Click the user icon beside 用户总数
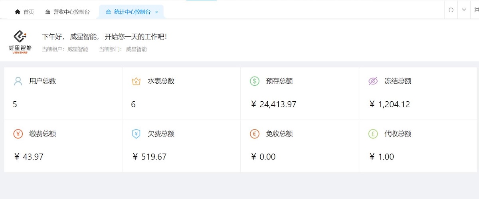This screenshot has height=199, width=479. [18, 81]
